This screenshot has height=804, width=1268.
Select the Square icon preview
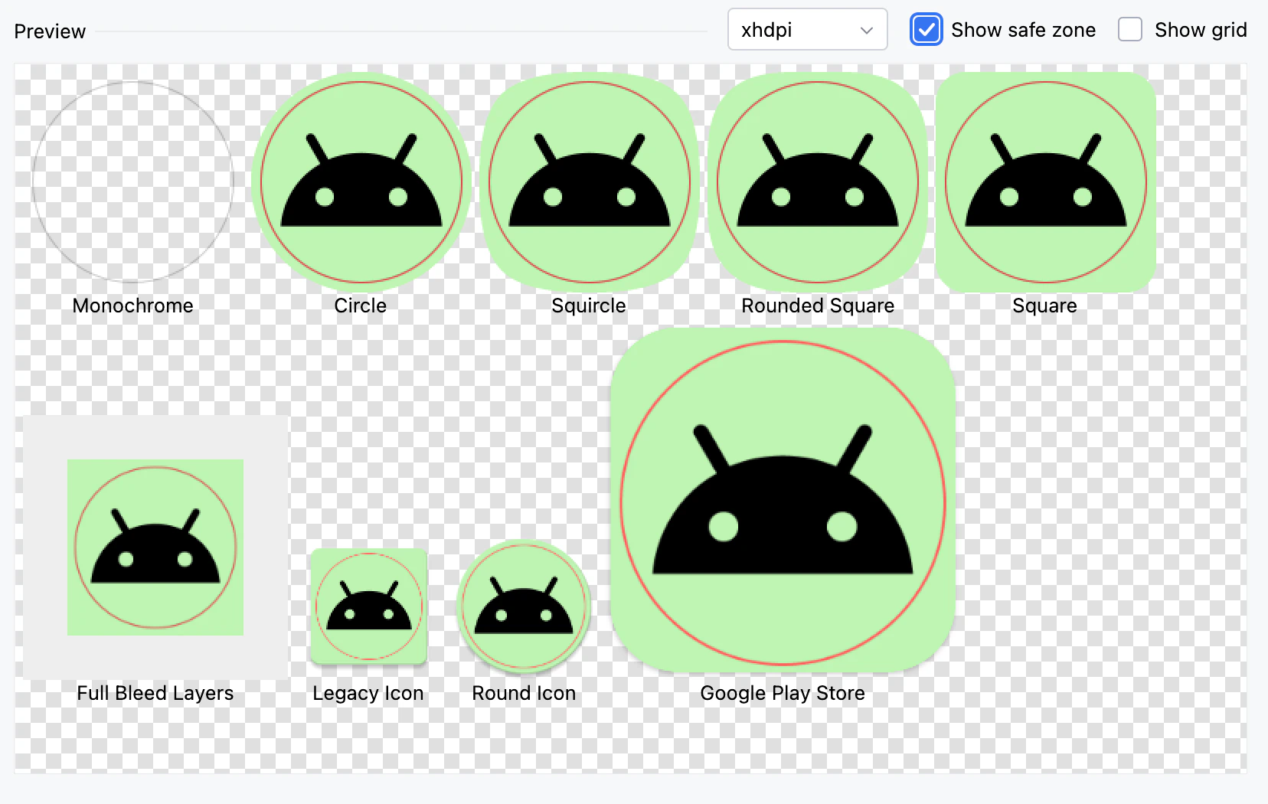click(x=1046, y=182)
